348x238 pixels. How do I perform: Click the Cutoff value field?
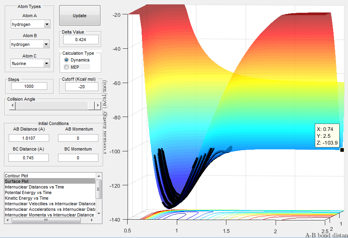click(82, 87)
